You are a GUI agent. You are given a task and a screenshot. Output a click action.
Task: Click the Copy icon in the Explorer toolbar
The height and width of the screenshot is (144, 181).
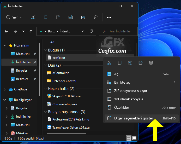point(46,17)
